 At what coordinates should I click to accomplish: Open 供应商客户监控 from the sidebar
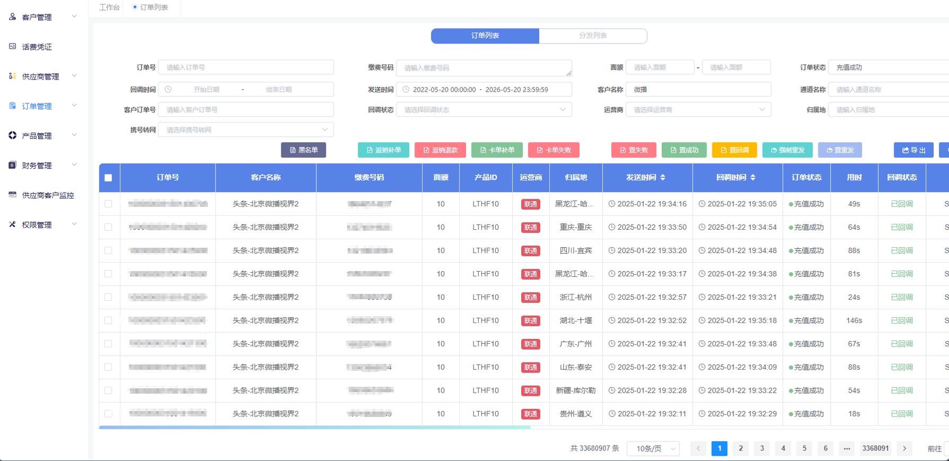pyautogui.click(x=48, y=195)
